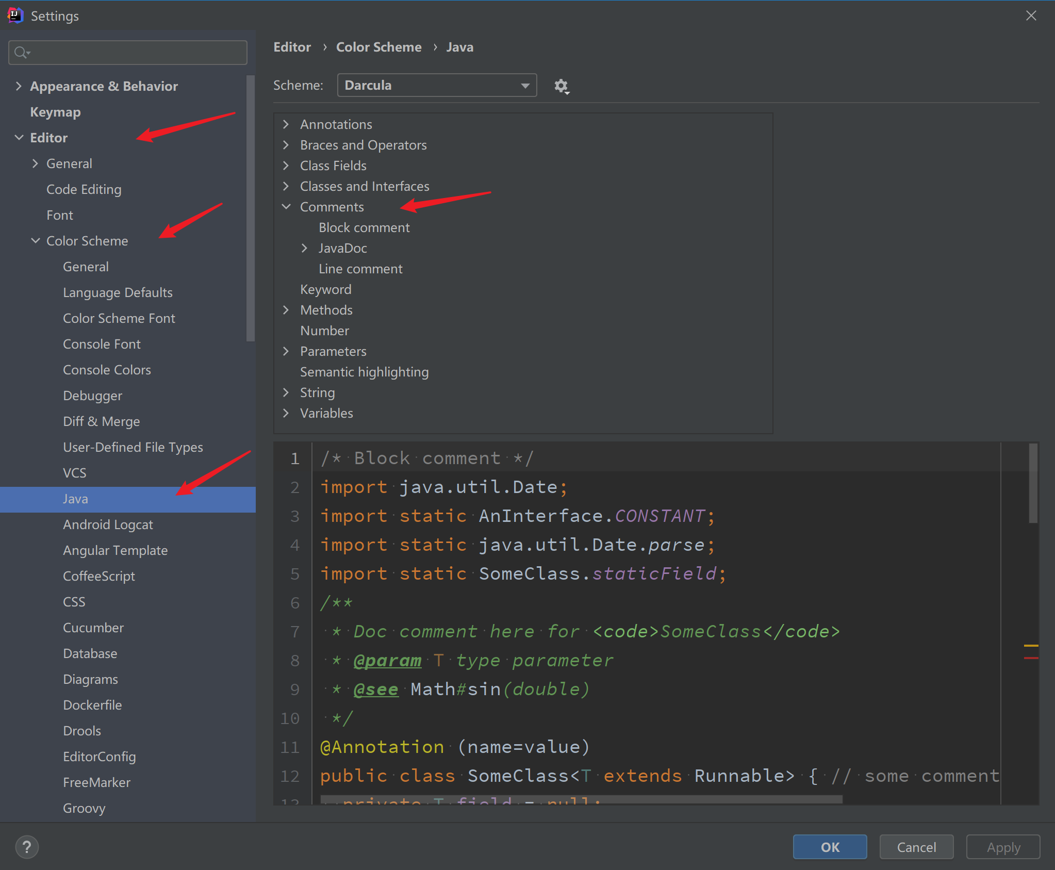Expand the Annotations category
Viewport: 1055px width, 870px height.
(286, 124)
